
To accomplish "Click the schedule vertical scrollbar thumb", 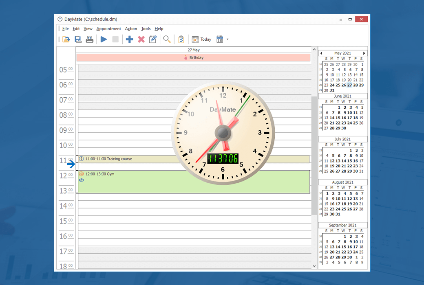I will tap(314, 156).
